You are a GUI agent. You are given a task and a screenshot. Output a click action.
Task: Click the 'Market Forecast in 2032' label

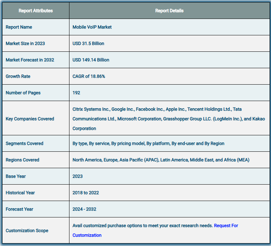(x=30, y=60)
